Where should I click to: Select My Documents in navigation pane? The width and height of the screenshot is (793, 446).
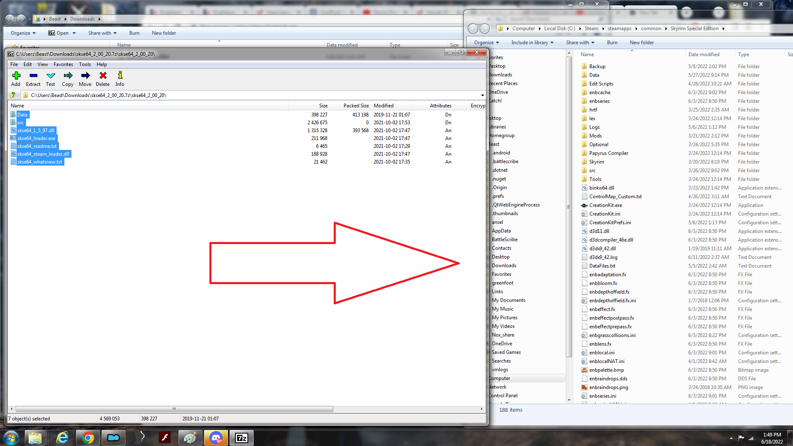tap(508, 300)
